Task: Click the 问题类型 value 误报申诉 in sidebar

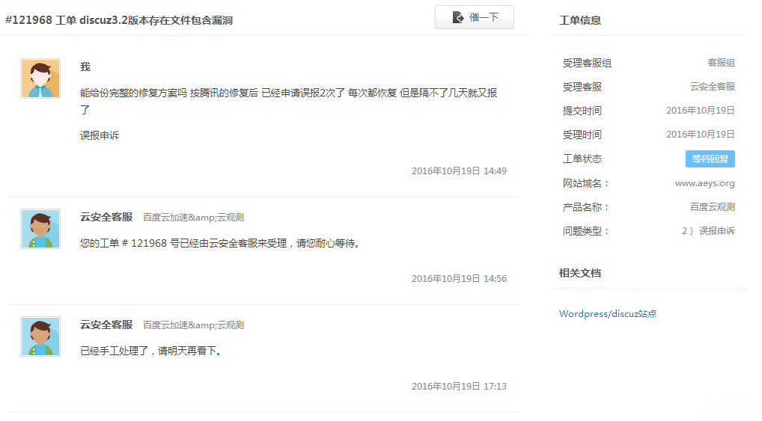Action: (x=708, y=231)
